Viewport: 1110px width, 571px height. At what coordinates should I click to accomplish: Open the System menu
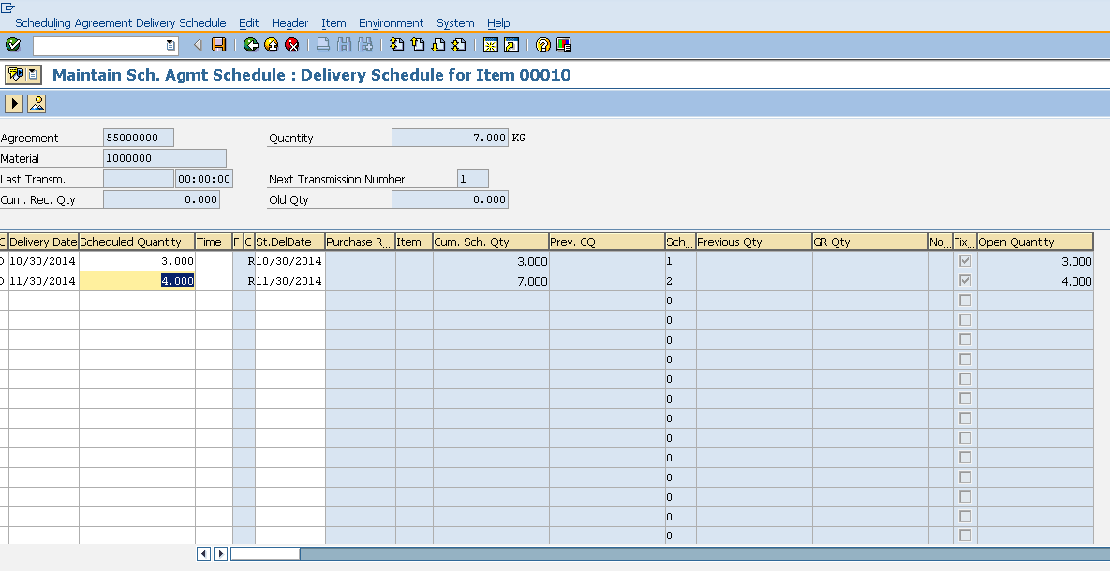tap(455, 23)
